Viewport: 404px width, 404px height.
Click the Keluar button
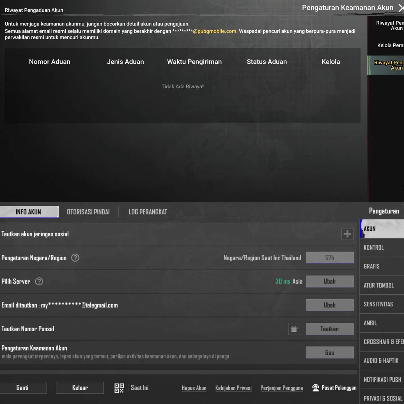point(80,388)
